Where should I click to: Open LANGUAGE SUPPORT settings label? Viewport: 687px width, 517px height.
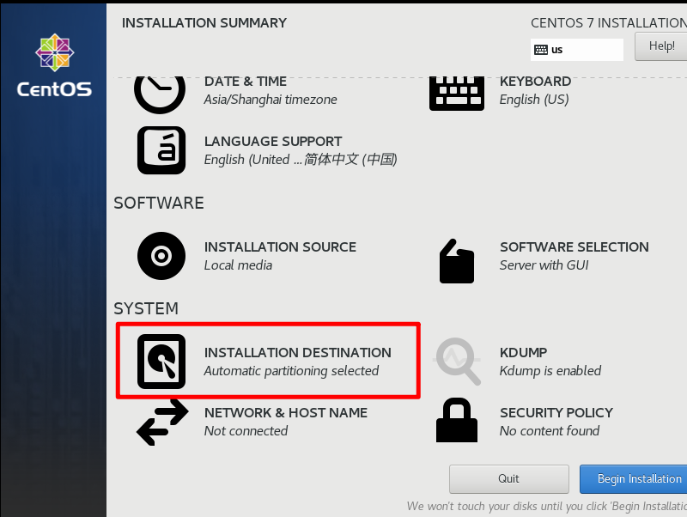pos(273,142)
